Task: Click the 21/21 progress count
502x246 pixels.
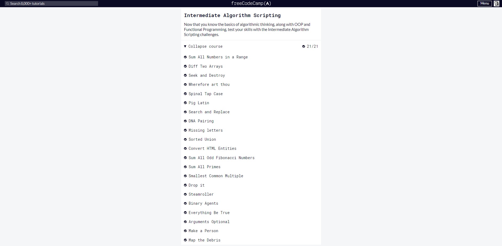Action: [x=312, y=46]
